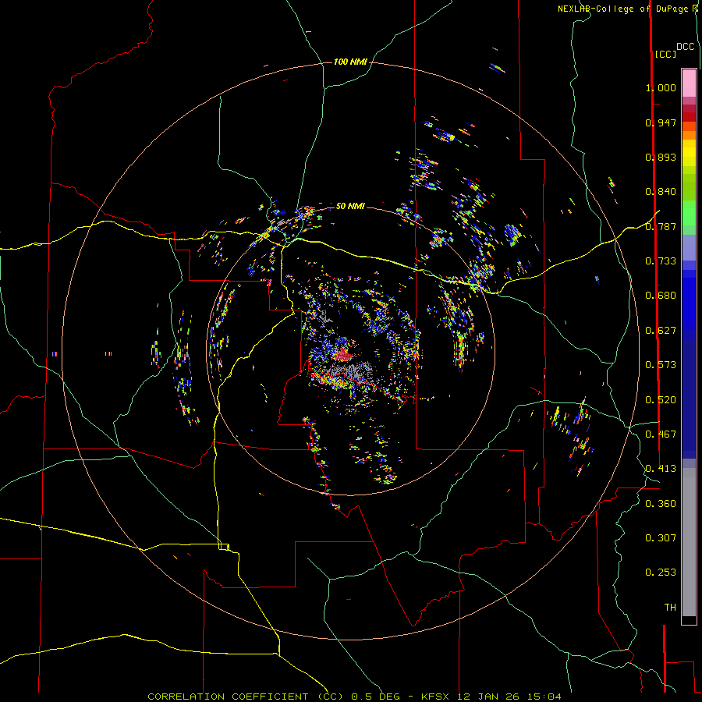Click the DCC label above the color scale
Image resolution: width=702 pixels, height=702 pixels.
(686, 47)
